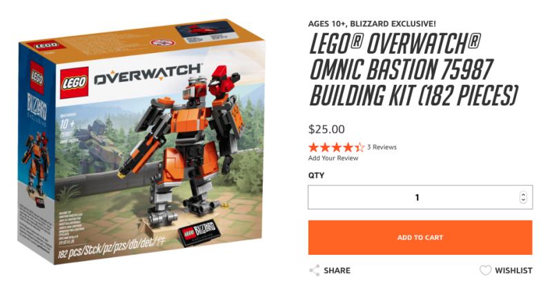
Task: Click the WISHLIST text label
Action: point(513,270)
